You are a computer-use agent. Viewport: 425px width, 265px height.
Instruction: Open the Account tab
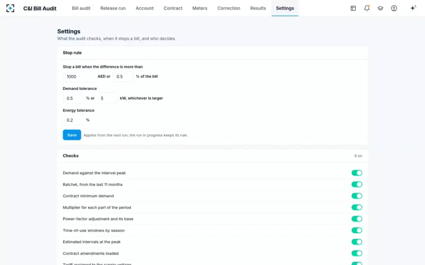(x=144, y=8)
